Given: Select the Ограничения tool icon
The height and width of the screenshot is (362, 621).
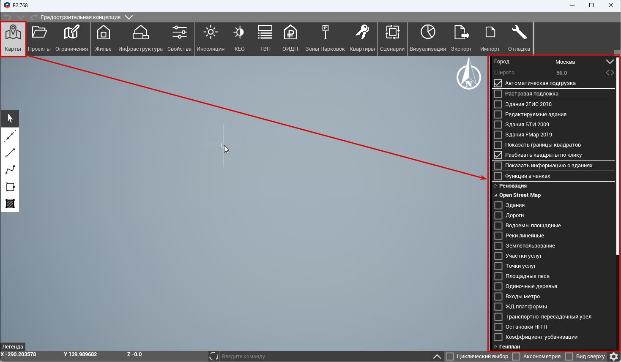Looking at the screenshot, I should pos(71,33).
